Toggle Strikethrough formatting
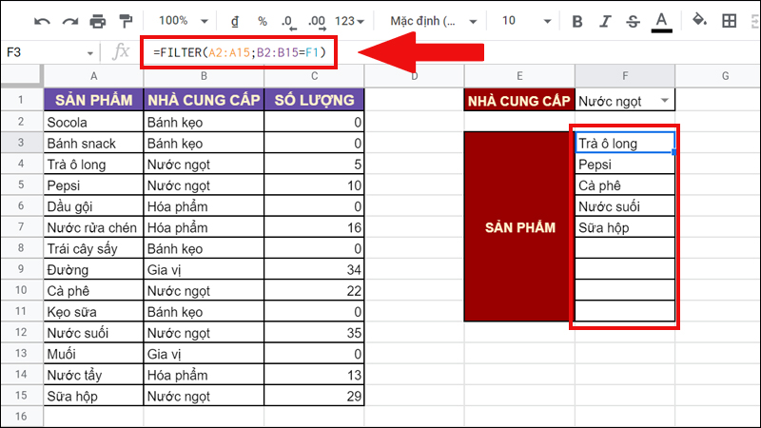 coord(634,20)
